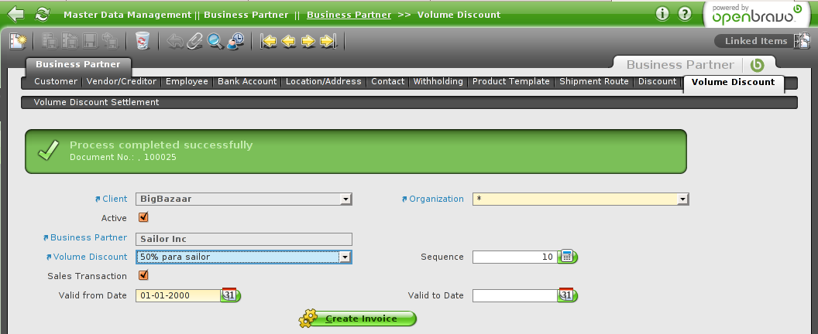Open the Volume Discount Settlement subtab
Viewport: 818px width, 334px height.
[x=97, y=102]
